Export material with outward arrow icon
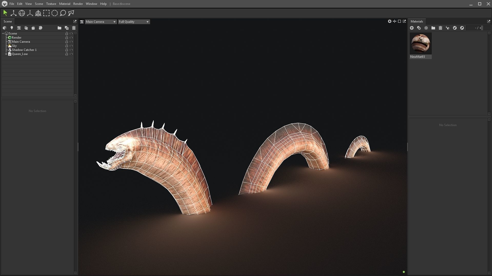 [462, 28]
